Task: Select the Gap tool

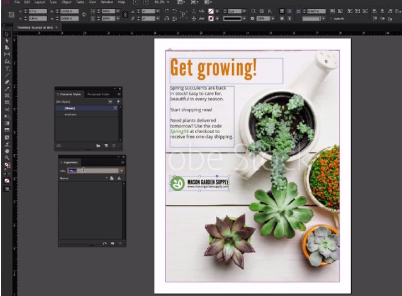Action: (7, 54)
